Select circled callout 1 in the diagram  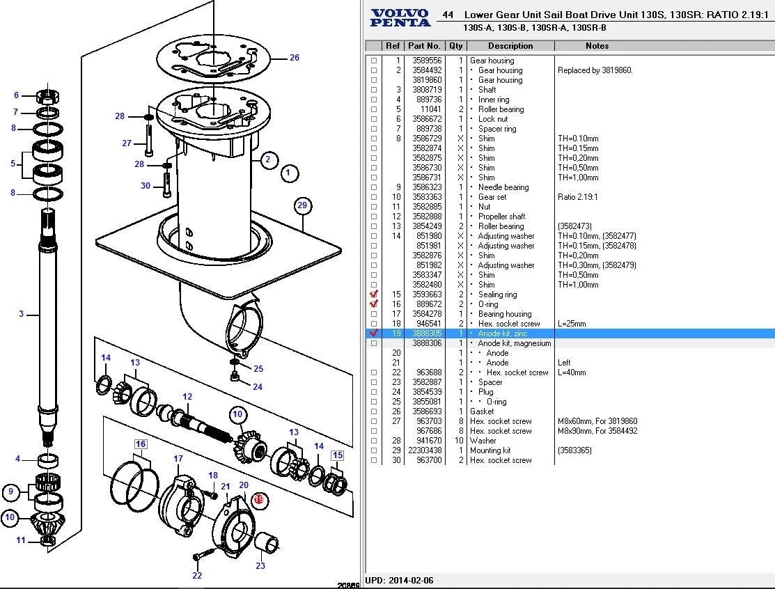(x=289, y=173)
